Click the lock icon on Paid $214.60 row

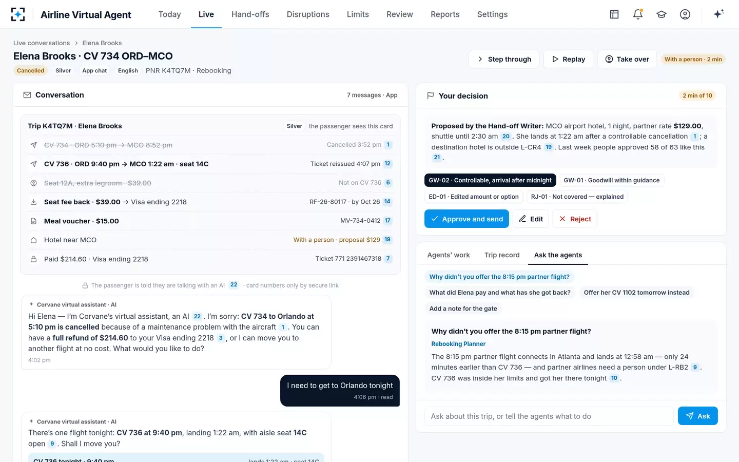point(33,259)
